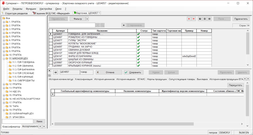Viewport: 253px width, 135px height.
Task: Click the small folder icon under arrow icon
Action: pos(49,75)
